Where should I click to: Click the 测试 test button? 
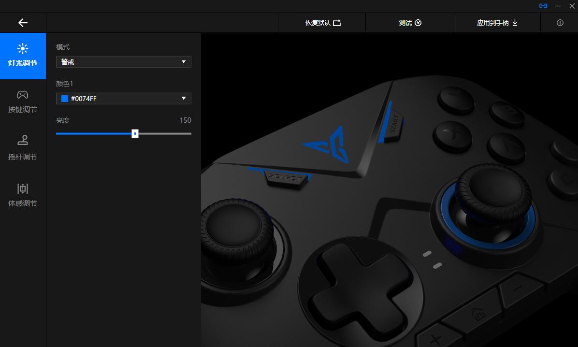tap(410, 23)
